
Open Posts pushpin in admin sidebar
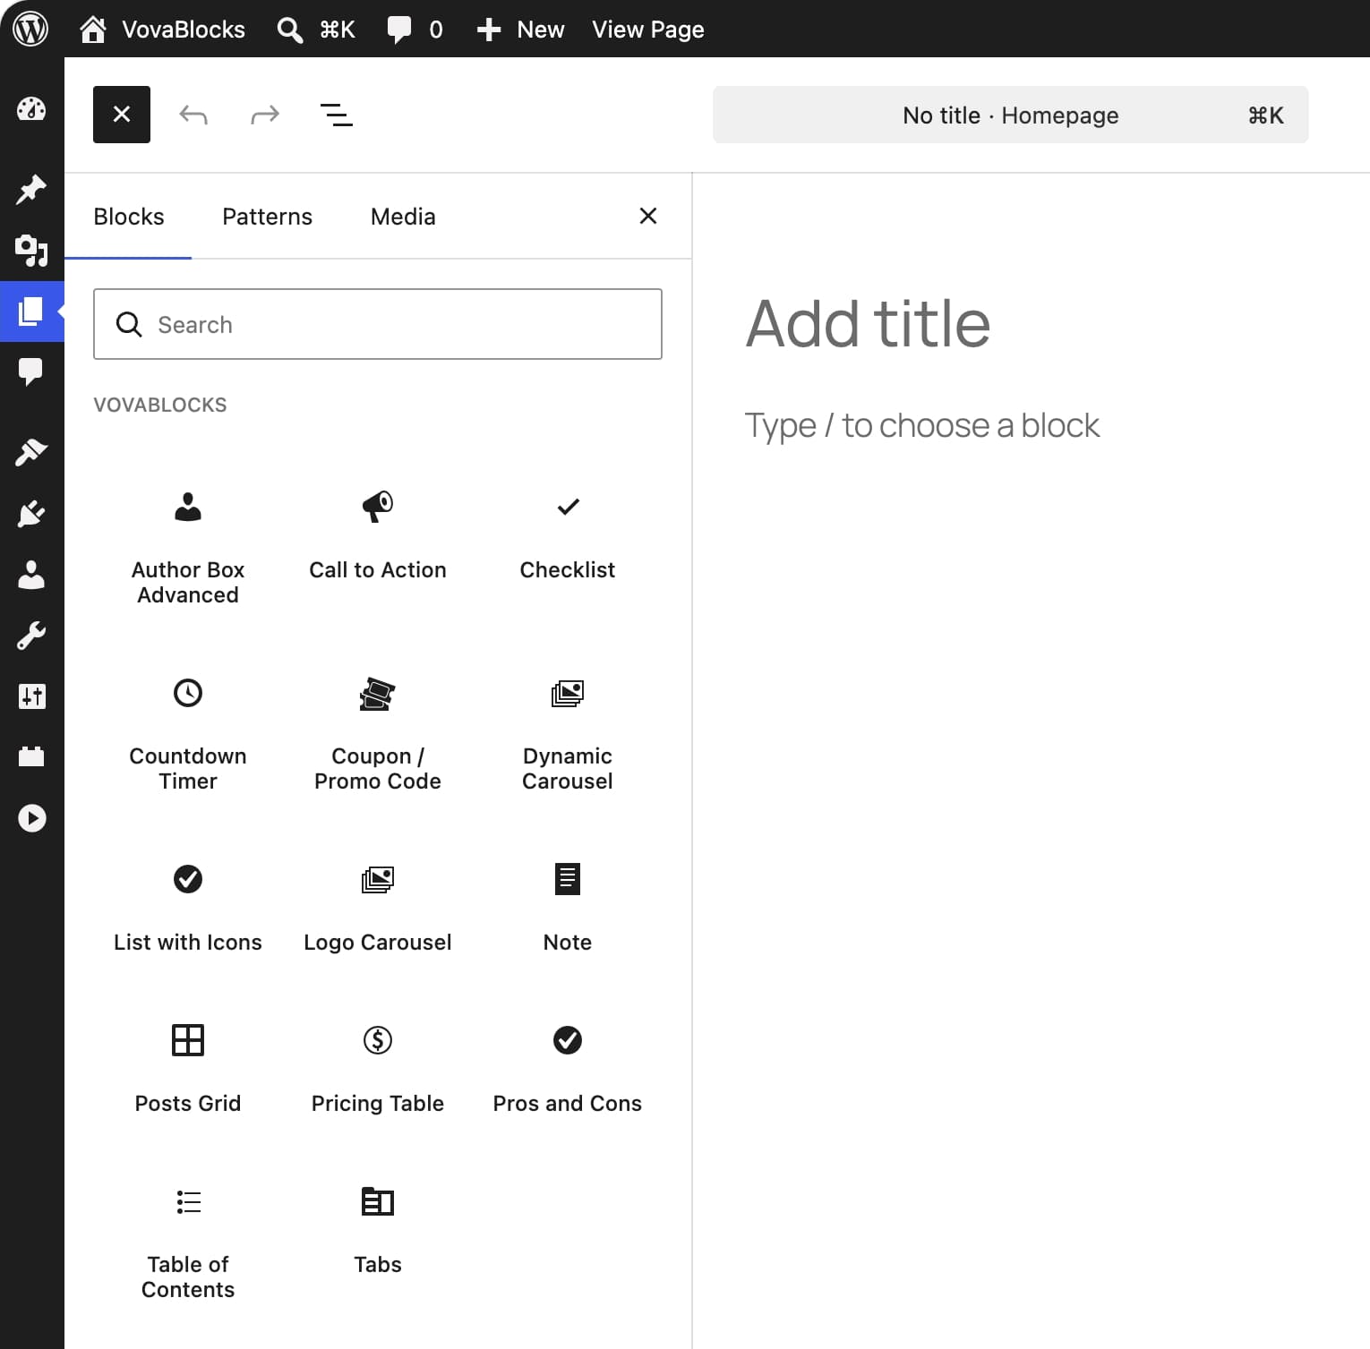pyautogui.click(x=31, y=190)
